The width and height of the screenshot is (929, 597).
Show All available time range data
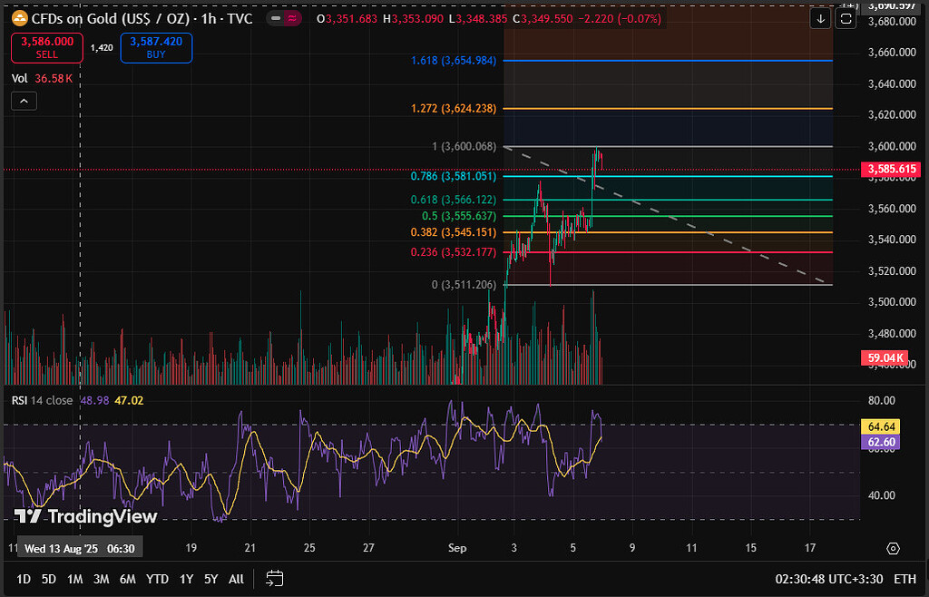pyautogui.click(x=236, y=579)
